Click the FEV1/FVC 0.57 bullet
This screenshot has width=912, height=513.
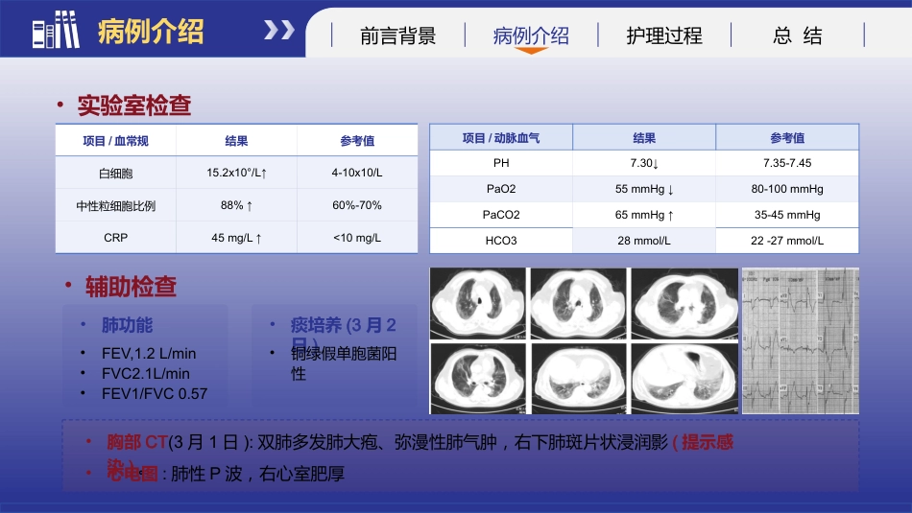point(155,394)
